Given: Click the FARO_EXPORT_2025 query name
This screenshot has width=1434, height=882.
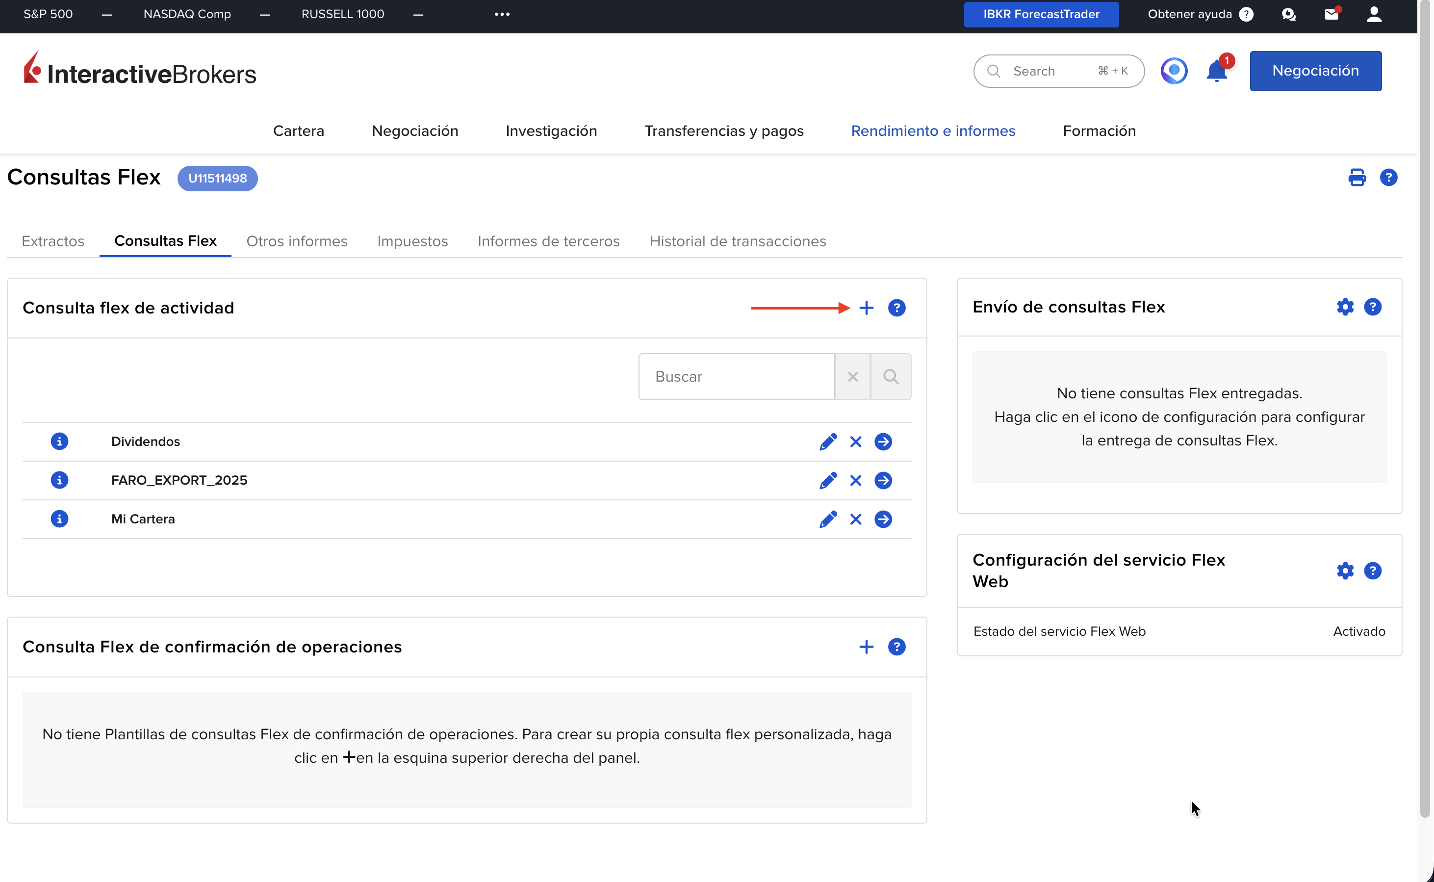Looking at the screenshot, I should pyautogui.click(x=179, y=480).
